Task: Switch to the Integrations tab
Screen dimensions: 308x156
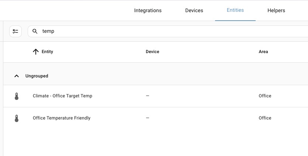Action: (148, 10)
